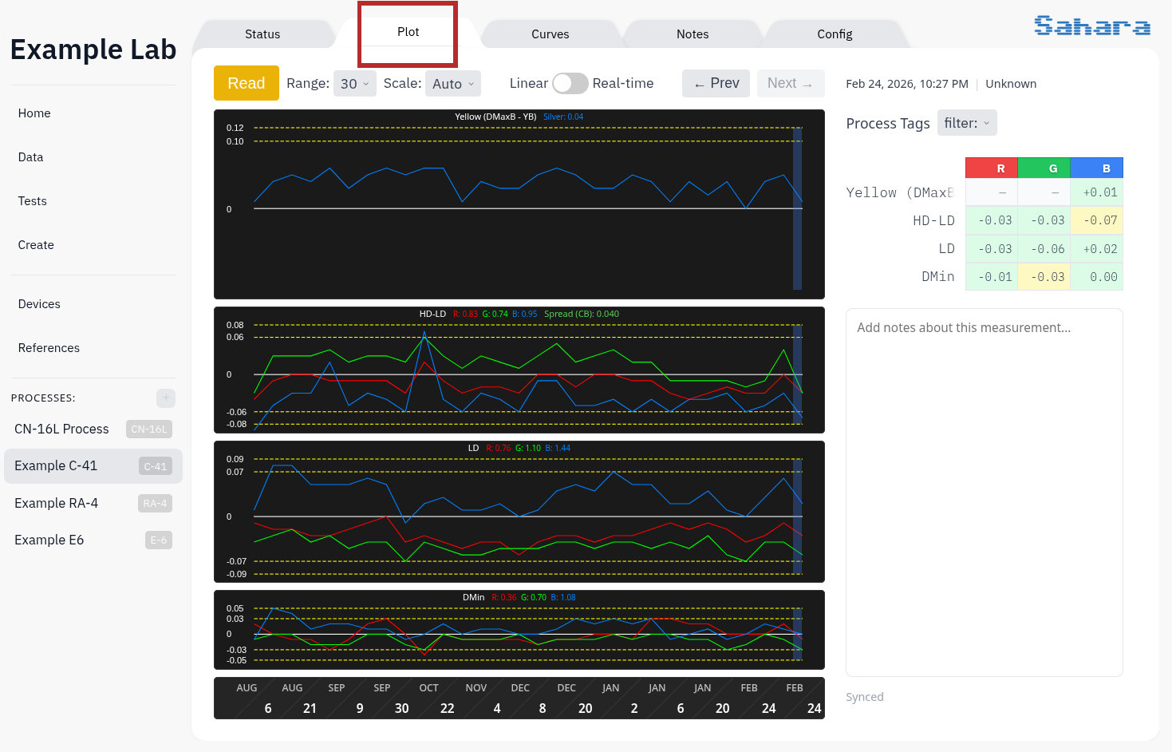Open the Range dropdown set to 30
Screen dimensions: 1172x752
(354, 83)
